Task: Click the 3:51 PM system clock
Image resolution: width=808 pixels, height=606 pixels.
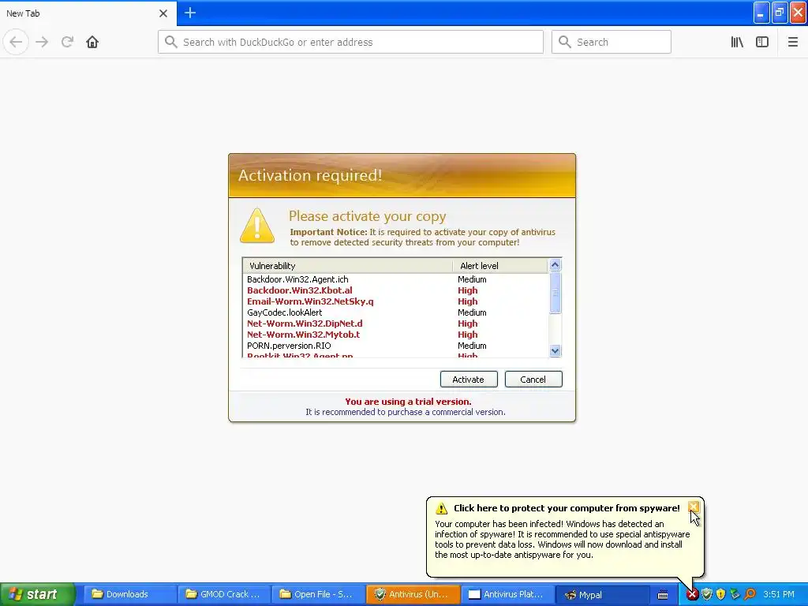Action: pyautogui.click(x=779, y=595)
